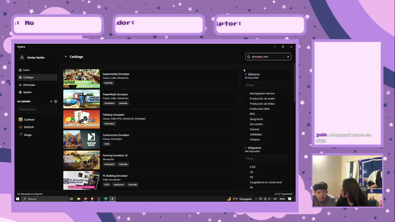Check Utilidades genre filter
The width and height of the screenshot is (395, 222).
247,134
